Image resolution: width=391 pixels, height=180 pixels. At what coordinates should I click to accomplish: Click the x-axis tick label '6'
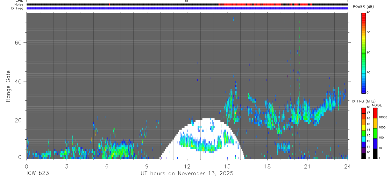(x=107, y=166)
